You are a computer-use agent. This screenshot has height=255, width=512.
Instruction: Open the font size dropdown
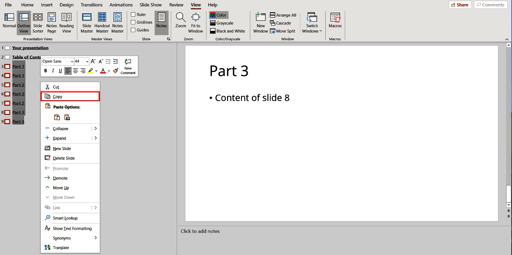[x=87, y=61]
